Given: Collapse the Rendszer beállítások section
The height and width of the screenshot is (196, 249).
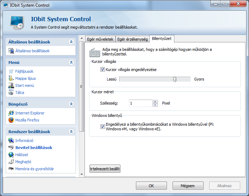Looking at the screenshot, I should click(x=71, y=131).
